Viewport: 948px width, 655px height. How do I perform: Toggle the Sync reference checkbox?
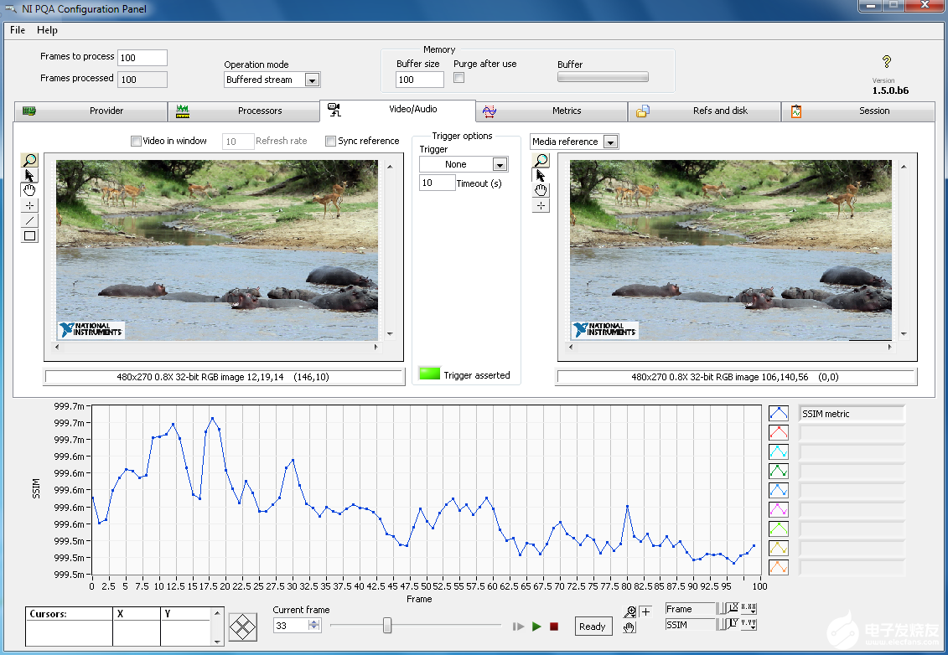coord(331,141)
